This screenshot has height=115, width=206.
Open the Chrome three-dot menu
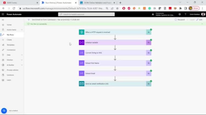(x=202, y=8)
